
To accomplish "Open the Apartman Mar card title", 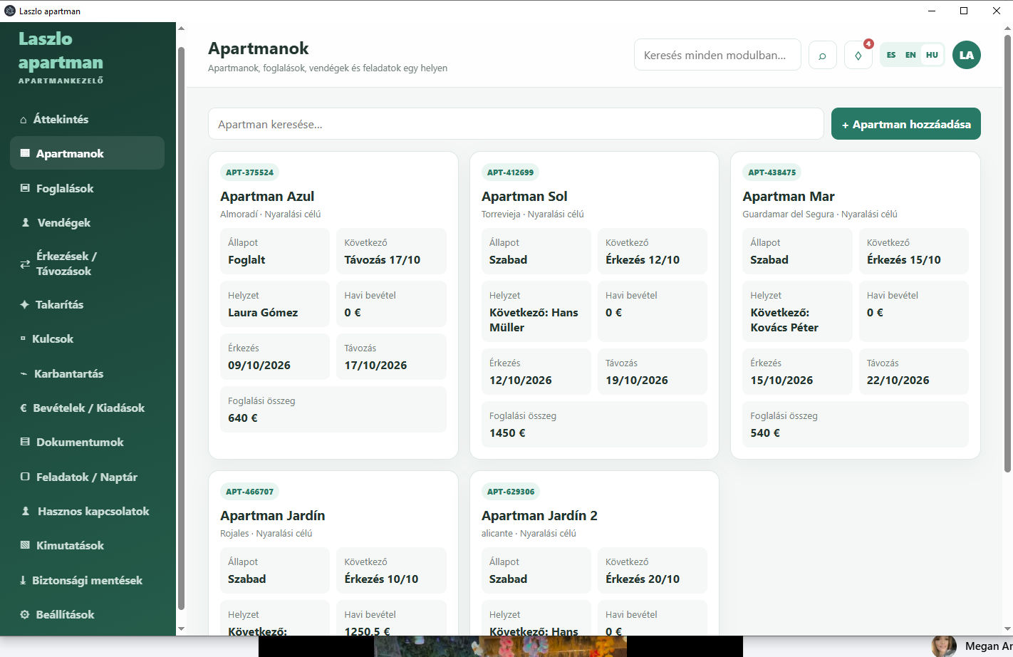I will coord(789,197).
